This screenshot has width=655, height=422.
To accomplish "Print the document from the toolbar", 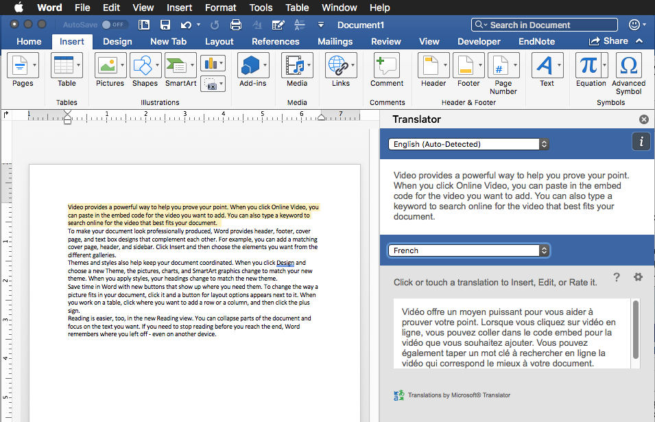I will click(x=236, y=25).
